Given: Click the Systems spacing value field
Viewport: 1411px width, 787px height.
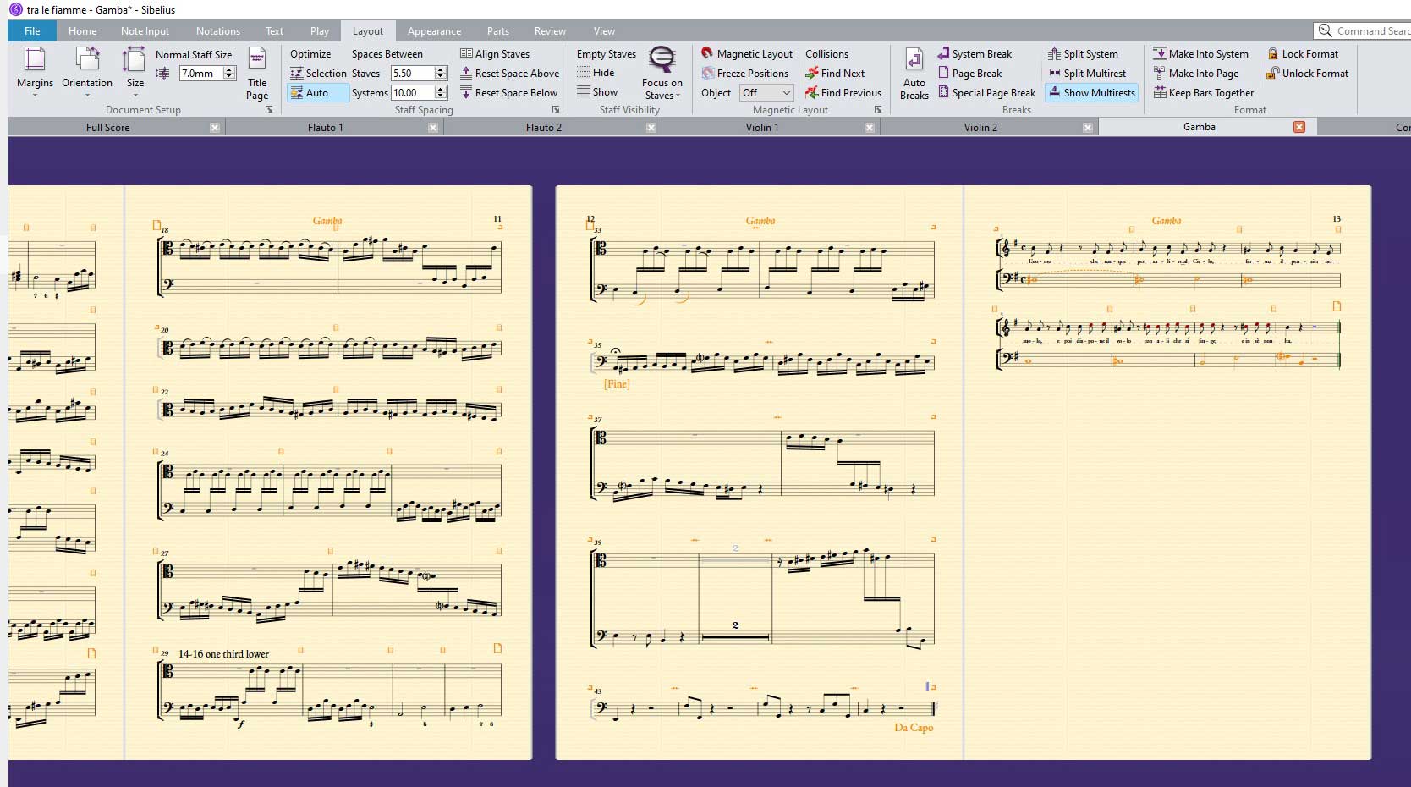Looking at the screenshot, I should pos(412,93).
